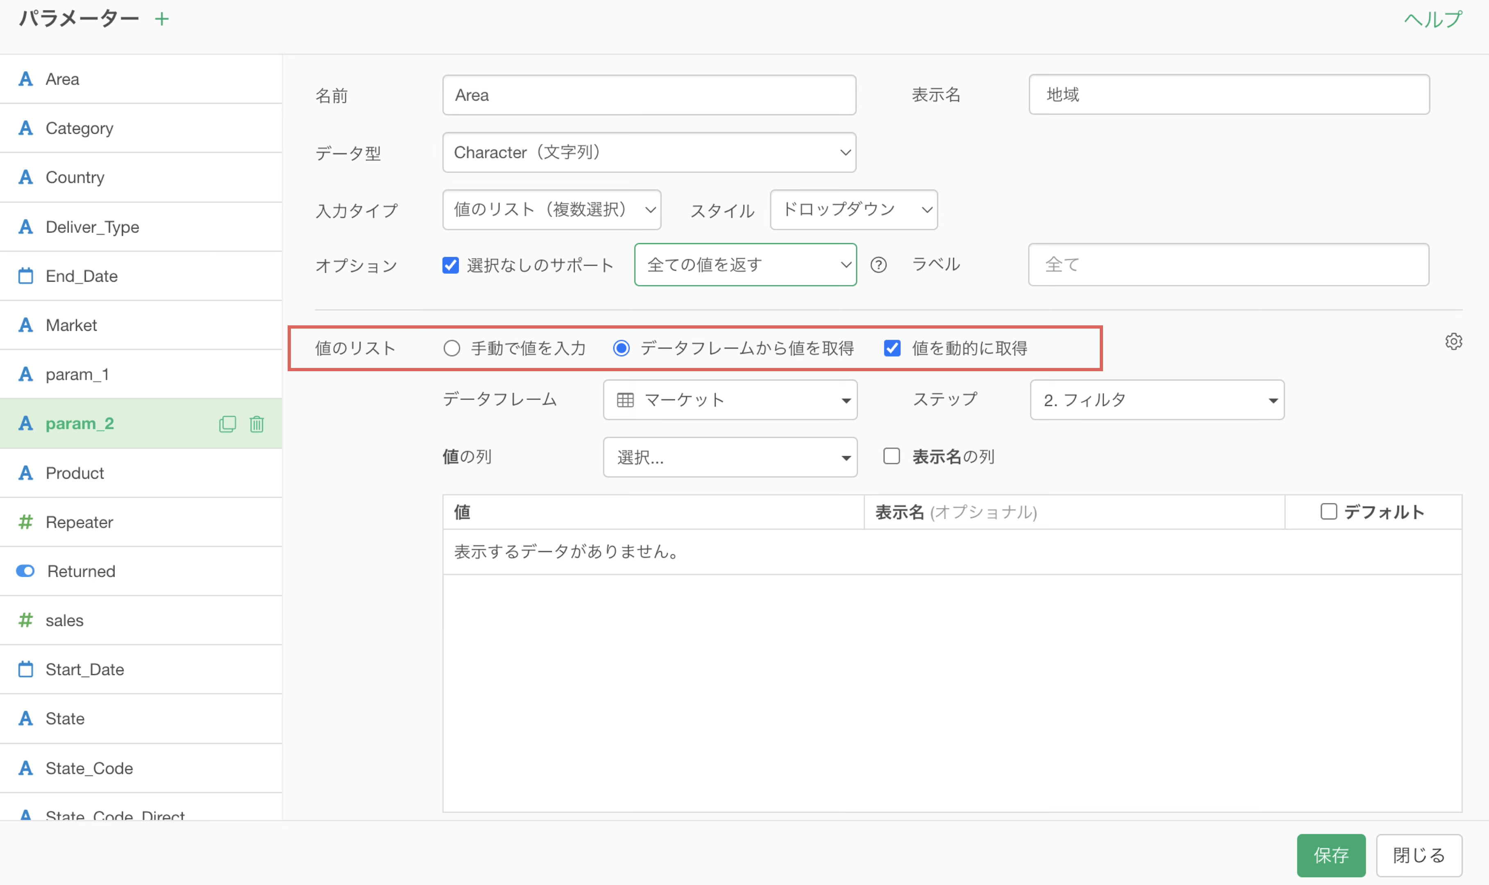Click the plus icon to add parameter
This screenshot has height=885, width=1489.
coord(161,19)
